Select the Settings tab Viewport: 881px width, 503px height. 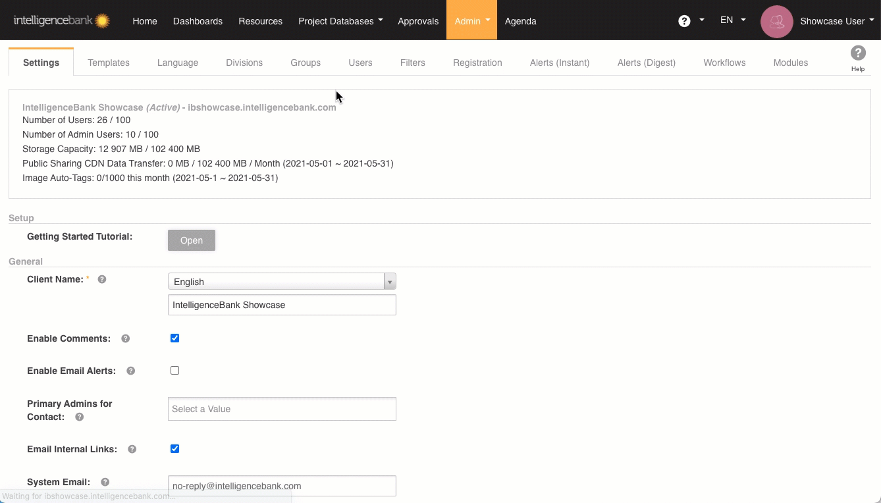coord(41,63)
